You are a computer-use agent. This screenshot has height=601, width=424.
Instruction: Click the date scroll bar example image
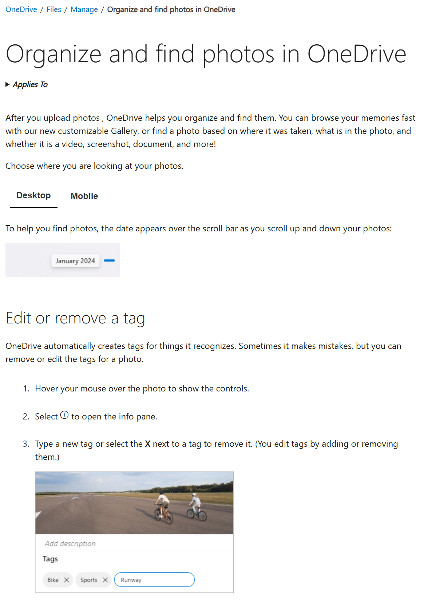coord(63,260)
